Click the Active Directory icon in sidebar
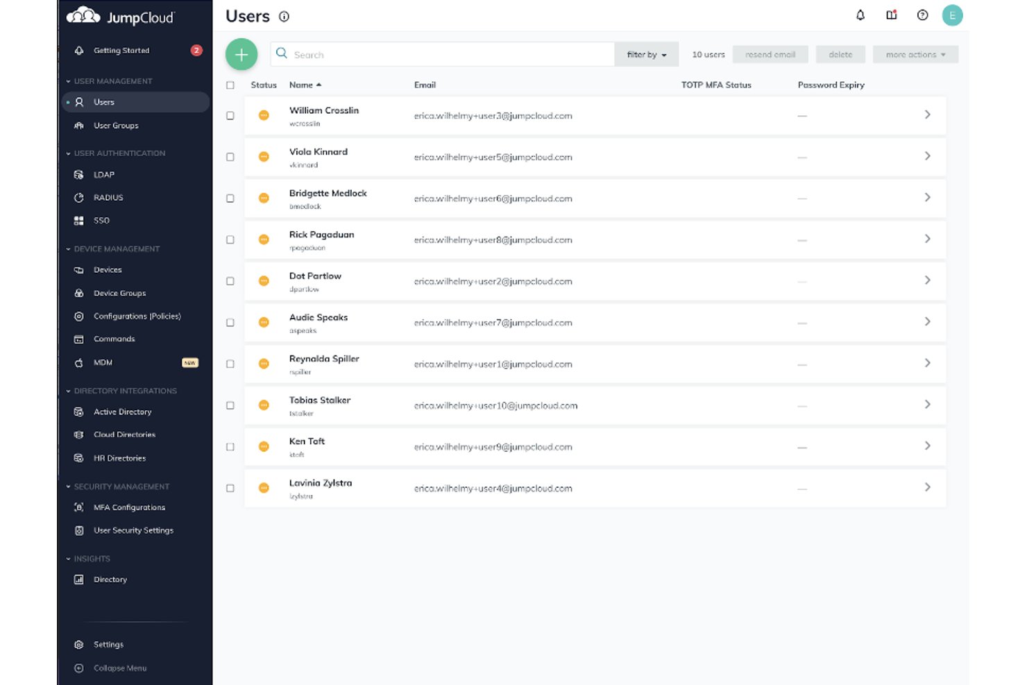 point(79,412)
